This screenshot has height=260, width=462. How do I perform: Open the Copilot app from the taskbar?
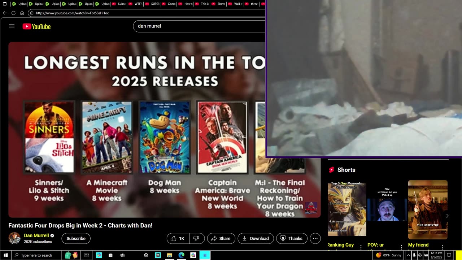99,255
